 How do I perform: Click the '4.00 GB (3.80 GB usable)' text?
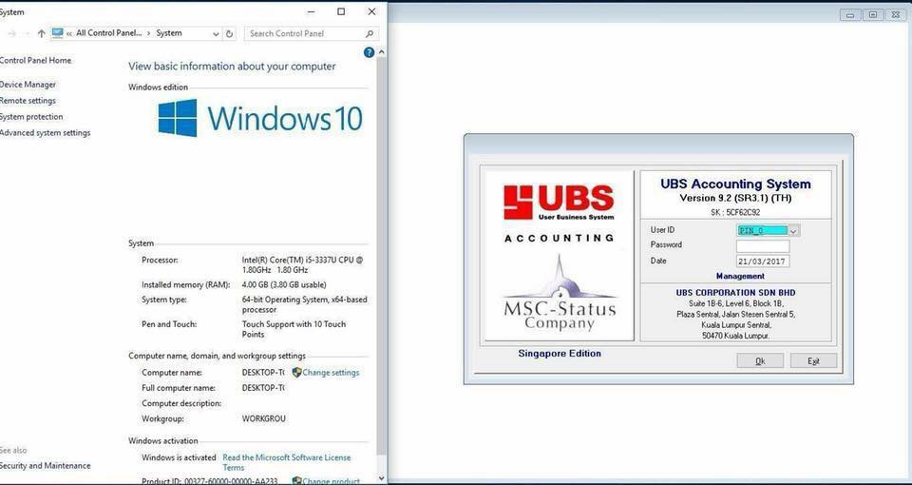(x=284, y=284)
